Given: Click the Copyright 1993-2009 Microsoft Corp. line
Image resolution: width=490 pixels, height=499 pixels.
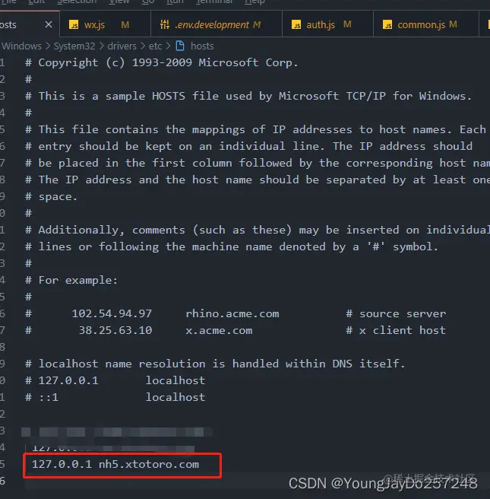Looking at the screenshot, I should (162, 62).
